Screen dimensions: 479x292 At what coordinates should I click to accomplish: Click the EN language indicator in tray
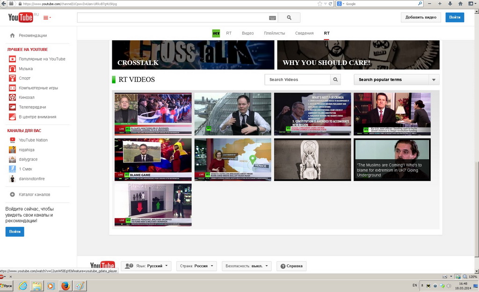click(414, 285)
